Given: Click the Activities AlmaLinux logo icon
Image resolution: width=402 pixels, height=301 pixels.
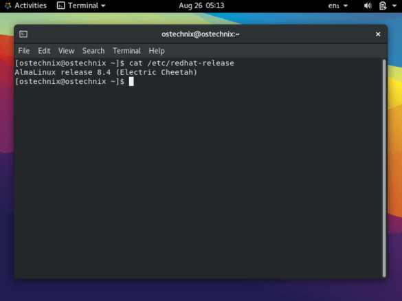Looking at the screenshot, I should tap(8, 5).
